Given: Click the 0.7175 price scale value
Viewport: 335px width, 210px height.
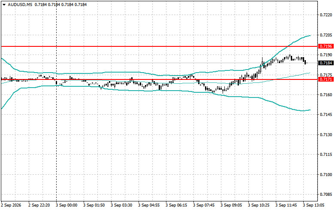Looking at the screenshot, I should pyautogui.click(x=326, y=75).
